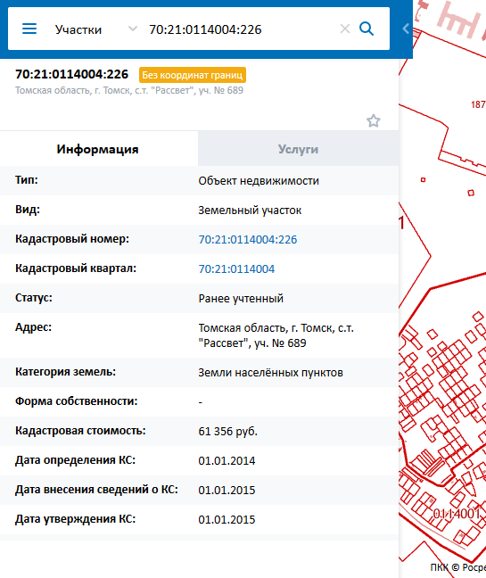Open the hamburger menu icon
This screenshot has height=578, width=486.
(29, 29)
